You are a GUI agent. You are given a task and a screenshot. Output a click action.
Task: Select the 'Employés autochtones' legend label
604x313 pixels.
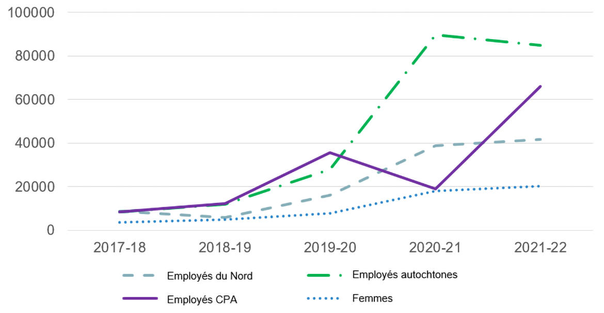click(x=405, y=274)
